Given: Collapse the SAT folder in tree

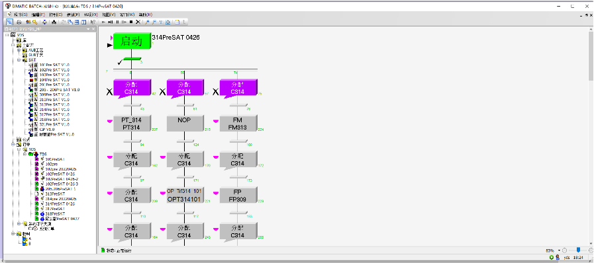Looking at the screenshot, I should (x=19, y=59).
